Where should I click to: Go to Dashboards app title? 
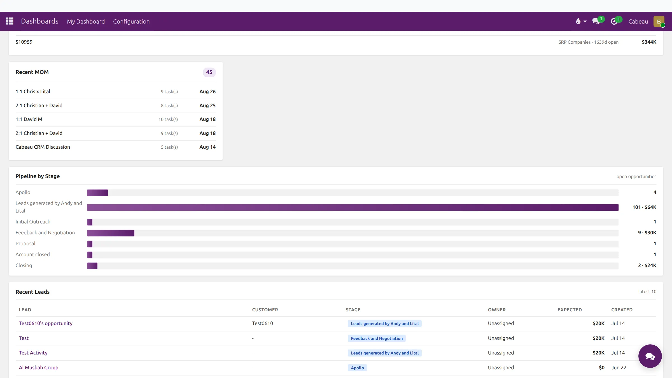pos(40,21)
